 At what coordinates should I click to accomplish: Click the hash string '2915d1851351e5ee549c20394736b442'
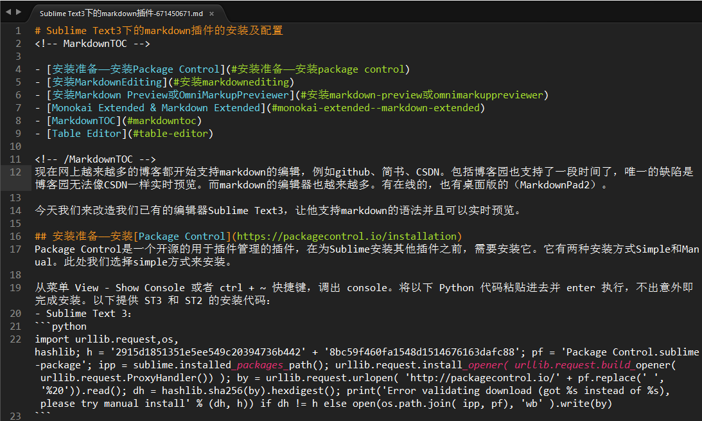[x=208, y=352]
